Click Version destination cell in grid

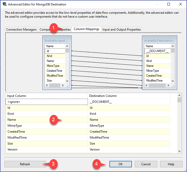pyautogui.click(x=129, y=149)
